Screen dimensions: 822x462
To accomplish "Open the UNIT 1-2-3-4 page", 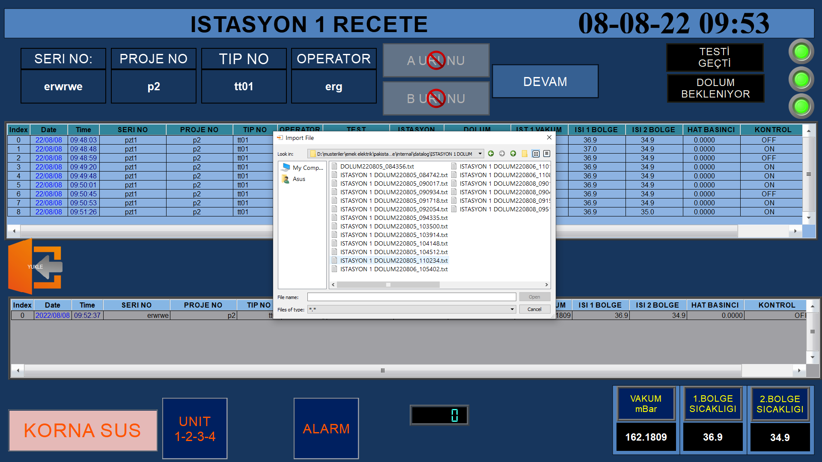I will coord(195,428).
